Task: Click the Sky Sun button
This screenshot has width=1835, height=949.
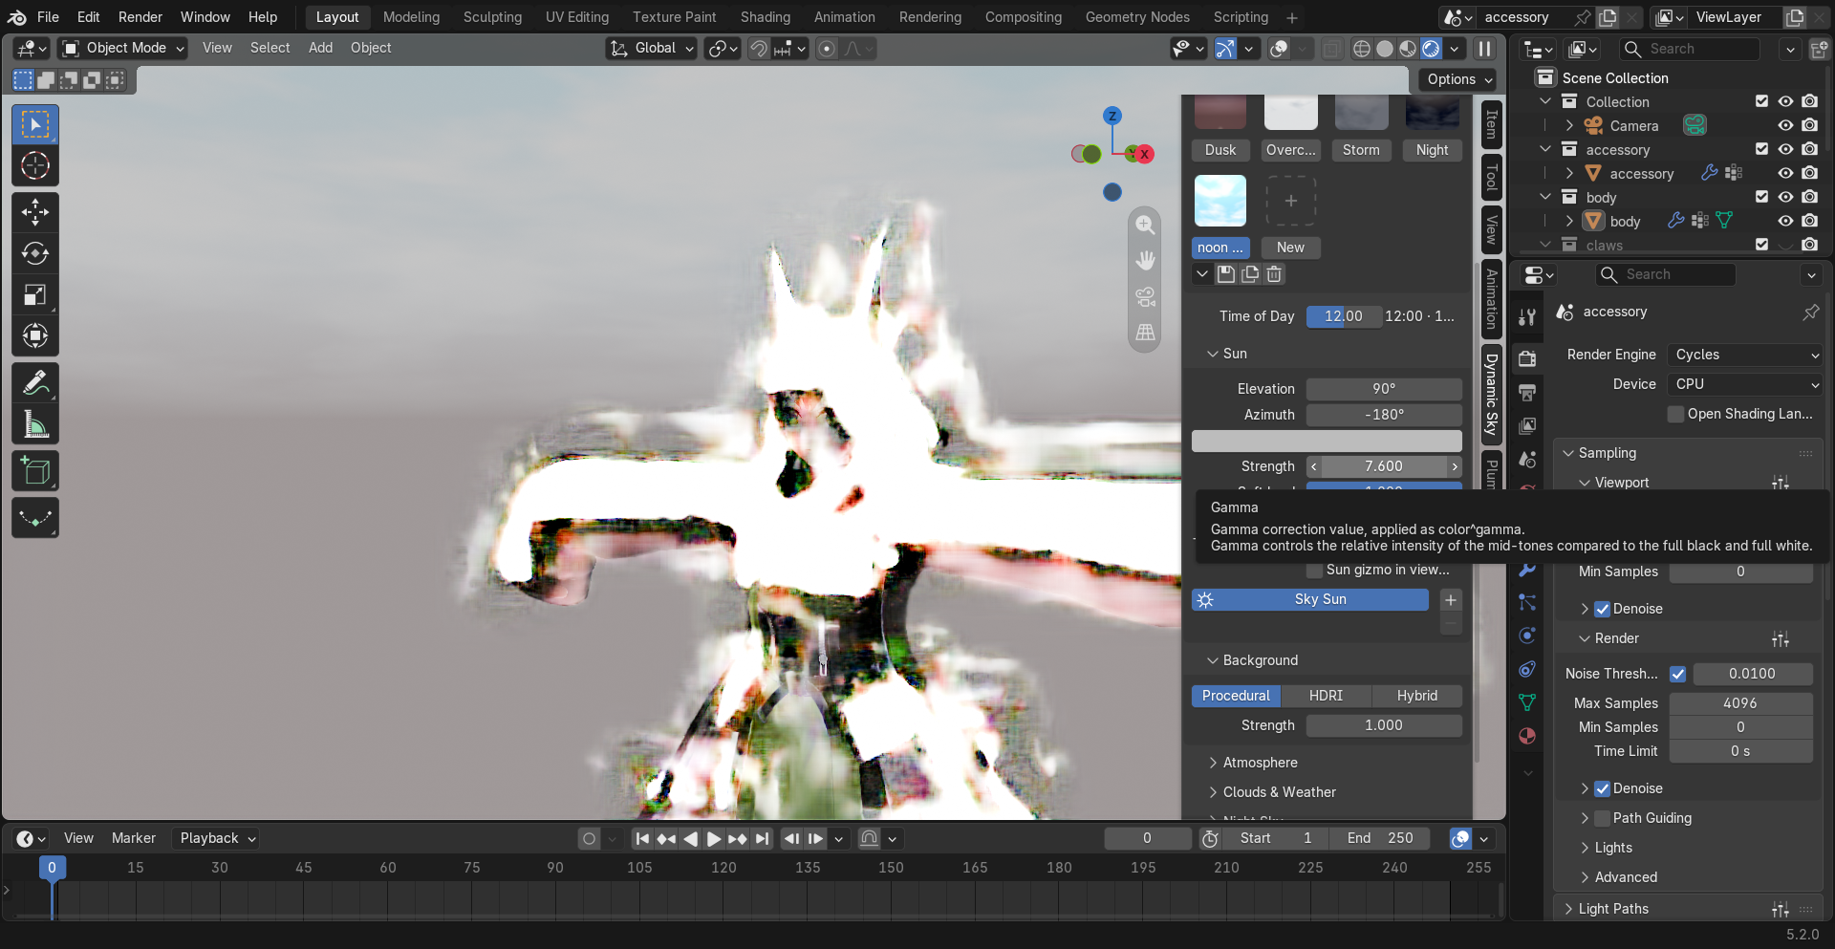Action: [x=1309, y=599]
